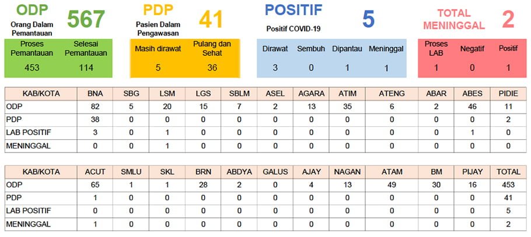Viewport: 531px width, 237px height.
Task: Select Pulang dan Sehat value 36
Action: click(x=212, y=67)
